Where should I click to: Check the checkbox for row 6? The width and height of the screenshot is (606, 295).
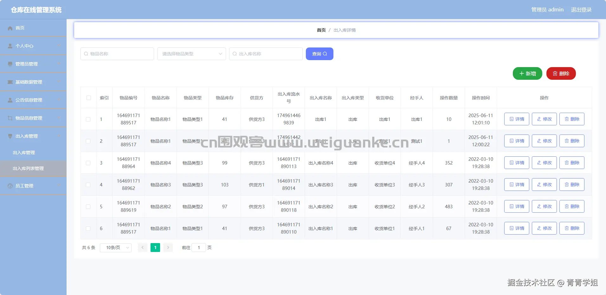pyautogui.click(x=88, y=229)
